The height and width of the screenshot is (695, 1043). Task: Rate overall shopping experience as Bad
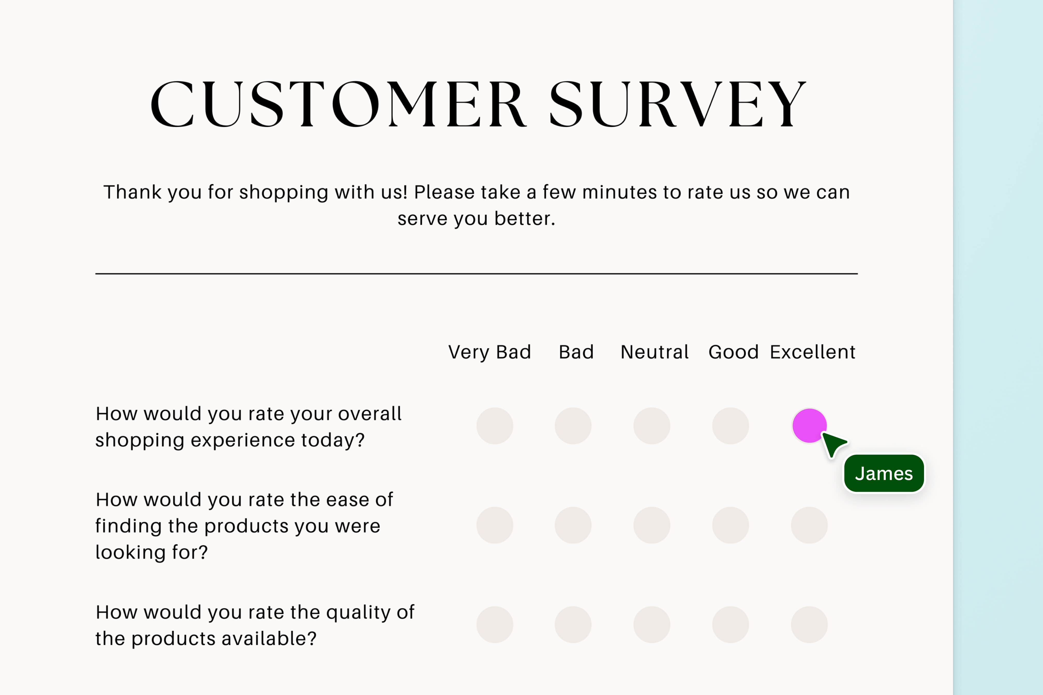click(x=573, y=426)
